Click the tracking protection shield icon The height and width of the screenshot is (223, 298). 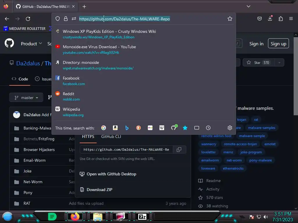(x=58, y=19)
